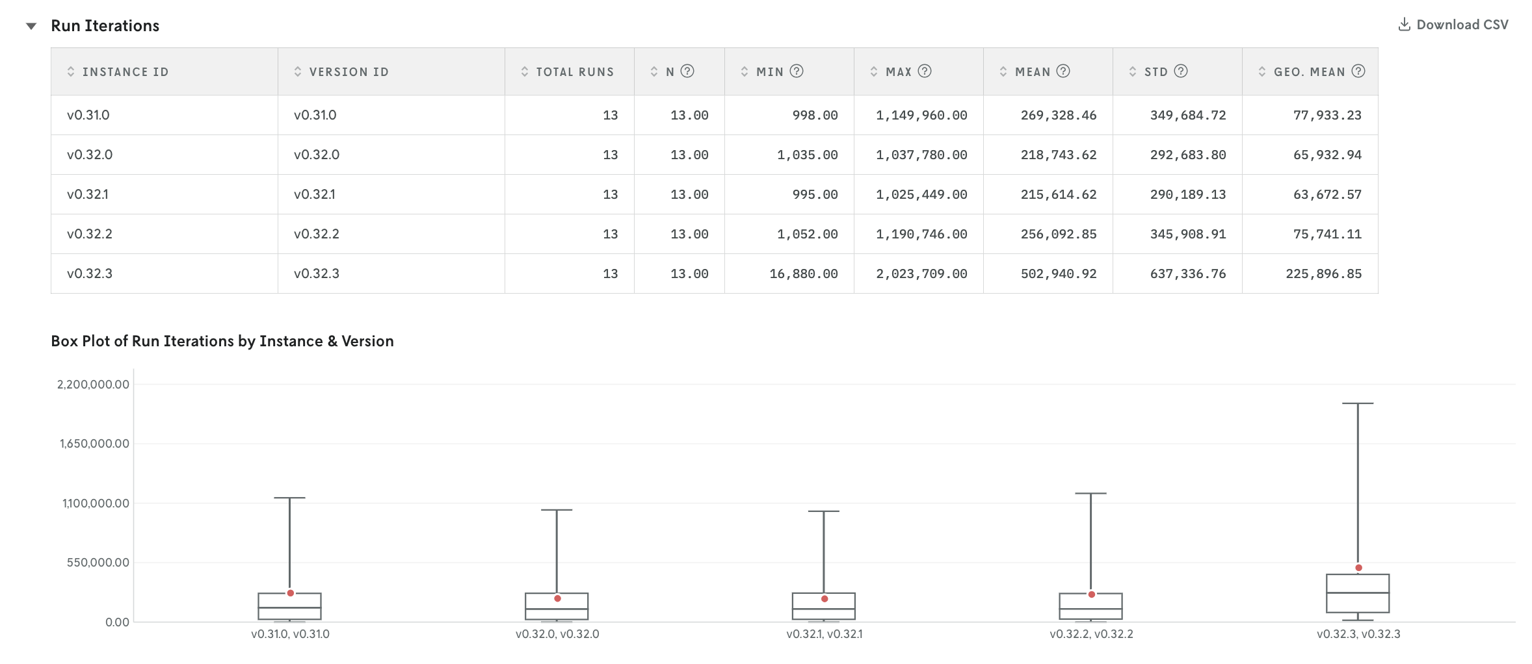Click the v0.32.3 box plot box
Image resolution: width=1532 pixels, height=664 pixels.
pos(1358,593)
